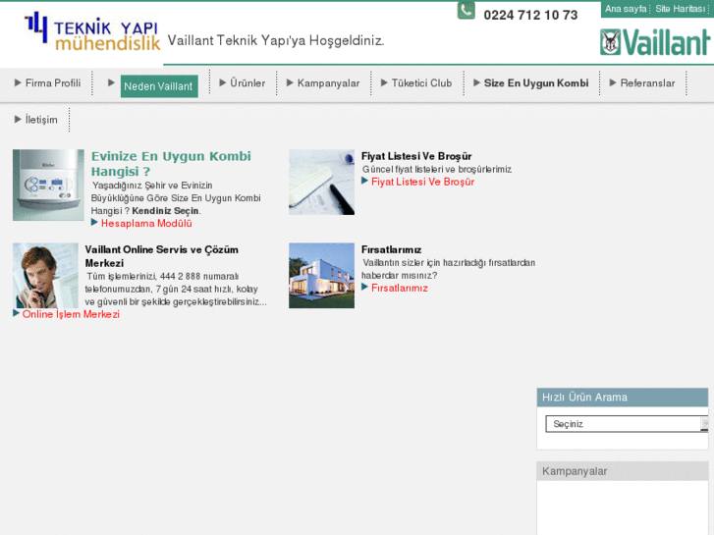Click phone number 0224 712 10 73
Image resolution: width=714 pixels, height=535 pixels.
click(x=530, y=15)
